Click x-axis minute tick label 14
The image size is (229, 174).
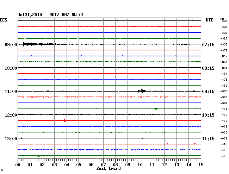coord(188,165)
